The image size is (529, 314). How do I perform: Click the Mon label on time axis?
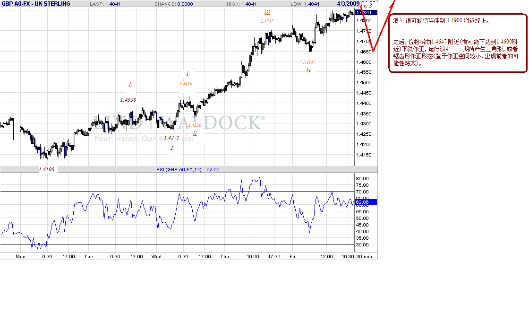point(21,257)
